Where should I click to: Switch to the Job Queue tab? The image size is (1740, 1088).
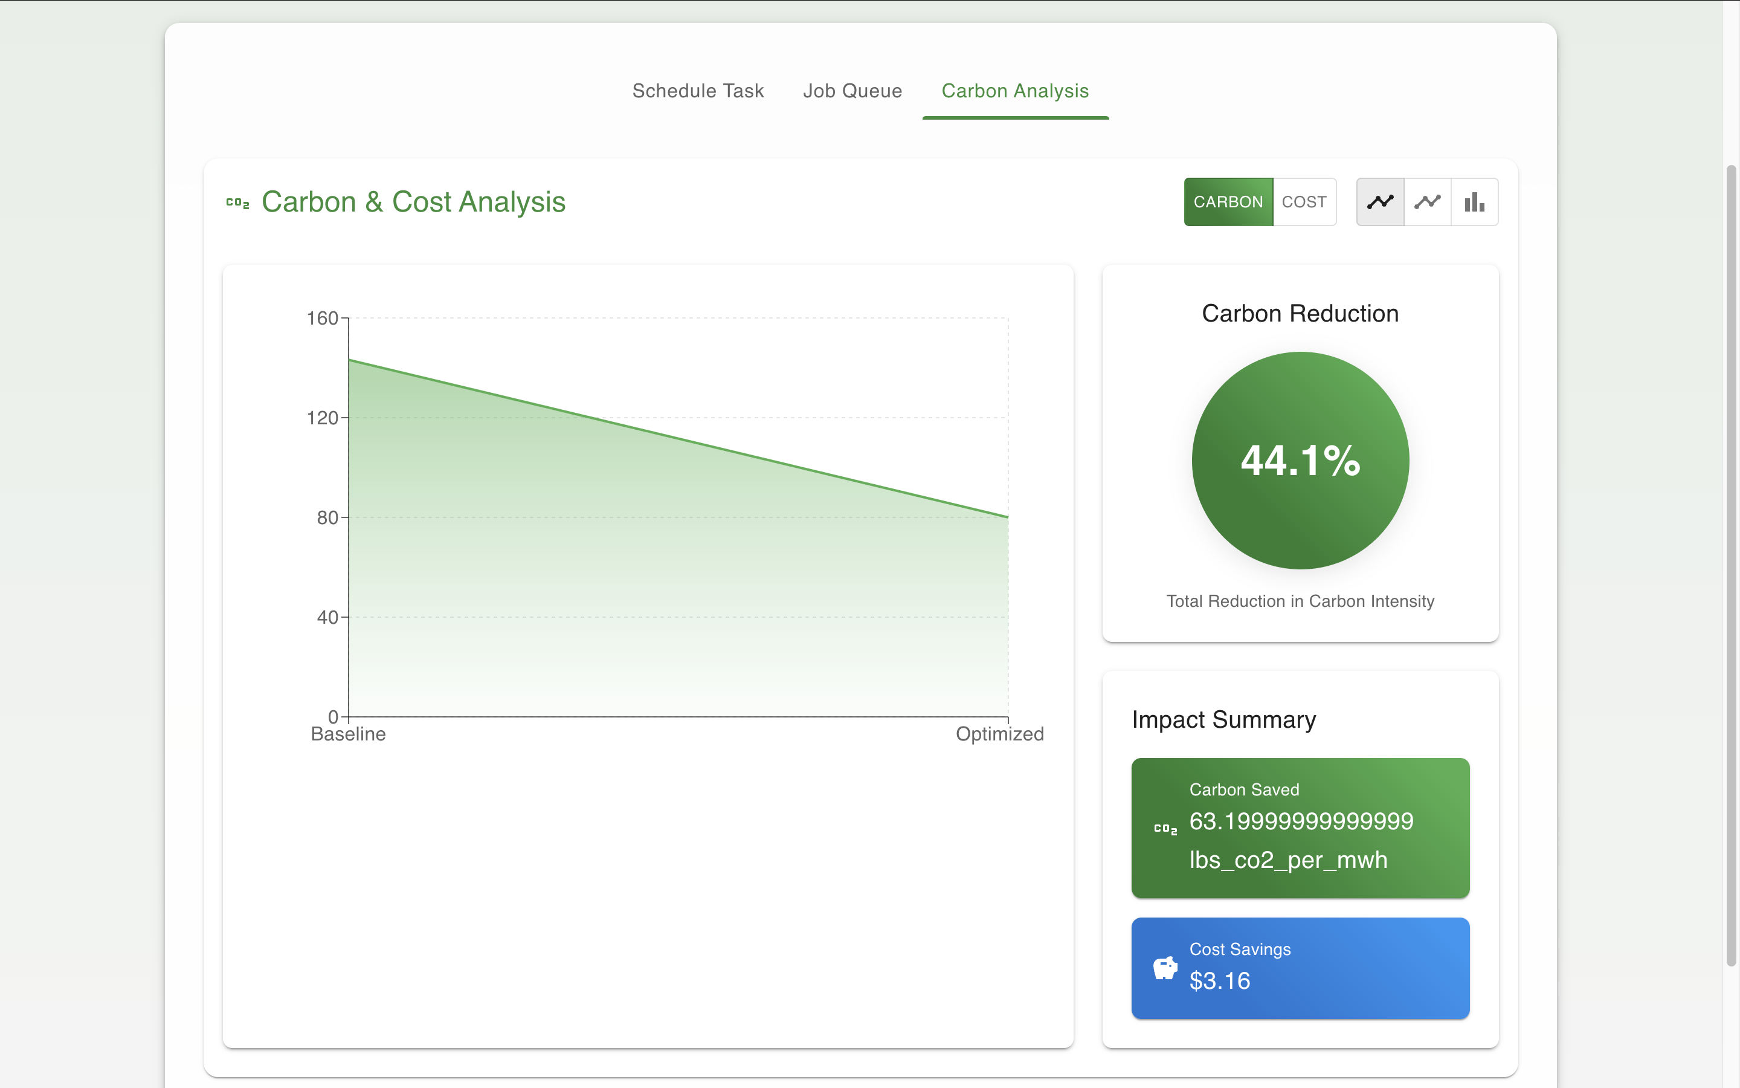click(852, 91)
